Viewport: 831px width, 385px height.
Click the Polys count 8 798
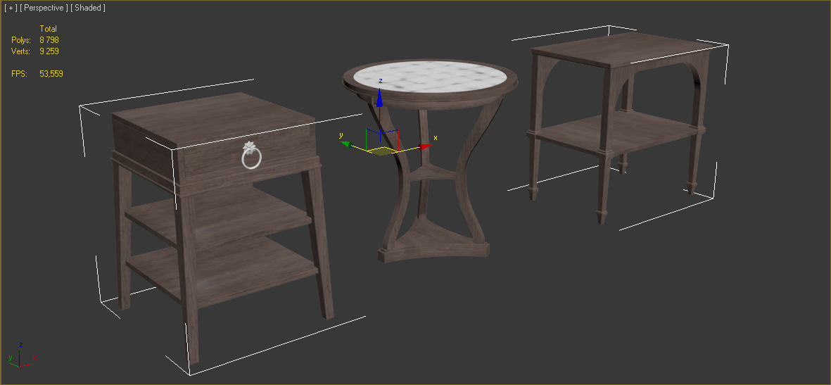(49, 40)
